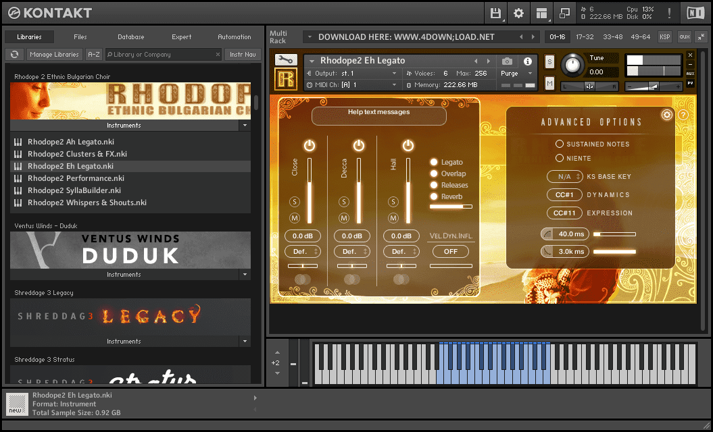Image resolution: width=713 pixels, height=432 pixels.
Task: Adjust the 40.0 ms attack slider
Action: (x=614, y=234)
